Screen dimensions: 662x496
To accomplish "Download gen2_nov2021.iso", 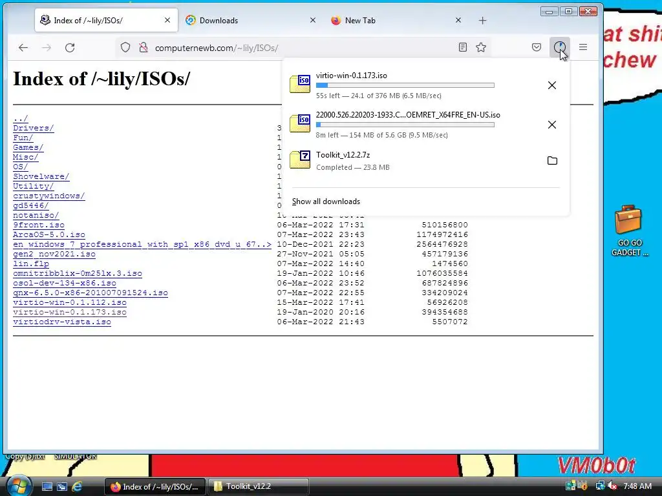I will point(54,254).
